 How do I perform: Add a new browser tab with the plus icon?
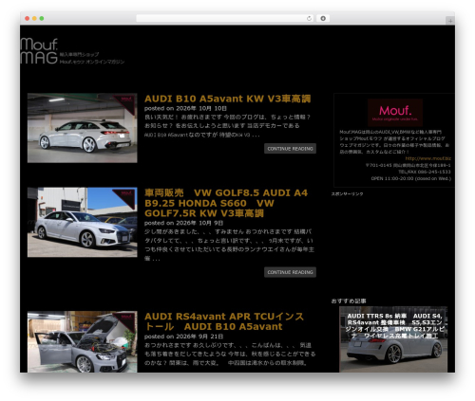[450, 21]
